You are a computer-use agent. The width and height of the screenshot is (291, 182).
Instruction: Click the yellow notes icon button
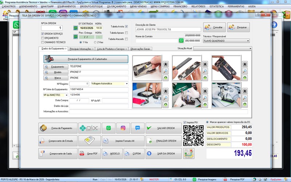(89, 141)
